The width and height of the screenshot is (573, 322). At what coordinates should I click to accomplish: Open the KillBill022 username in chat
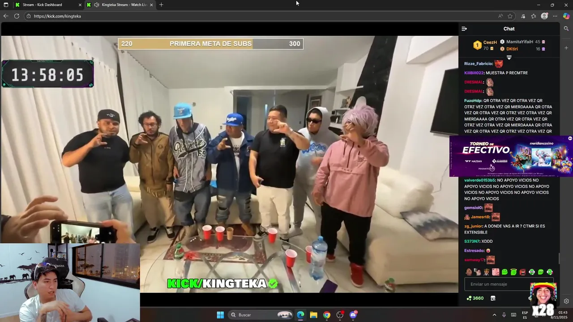(x=474, y=73)
